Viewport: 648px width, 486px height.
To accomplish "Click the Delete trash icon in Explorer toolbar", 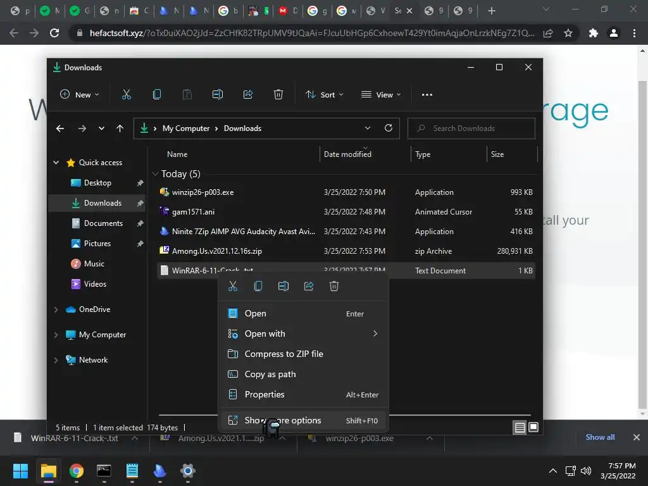I will coord(278,95).
